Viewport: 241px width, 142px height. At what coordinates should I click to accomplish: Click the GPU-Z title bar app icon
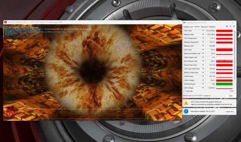[x=184, y=23]
